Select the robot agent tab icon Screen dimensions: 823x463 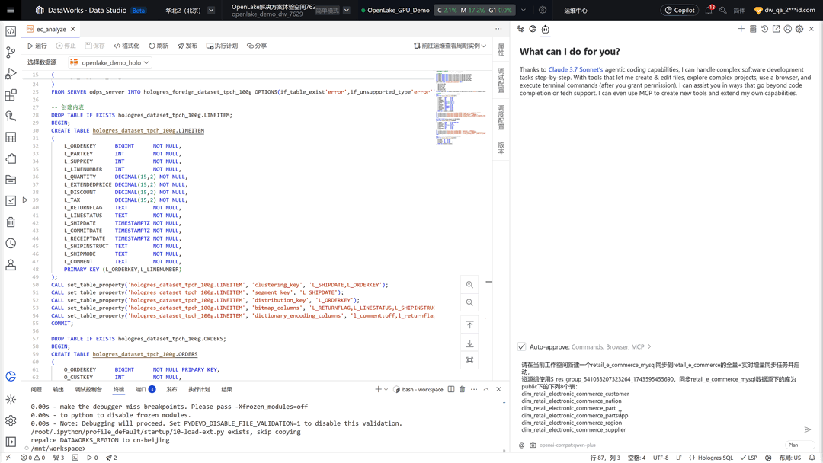546,30
